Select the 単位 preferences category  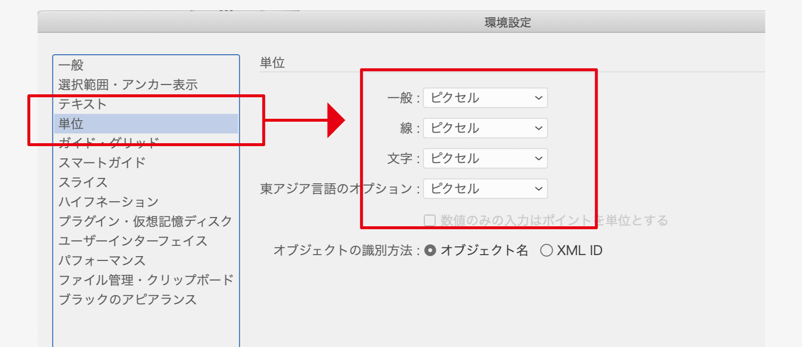71,124
